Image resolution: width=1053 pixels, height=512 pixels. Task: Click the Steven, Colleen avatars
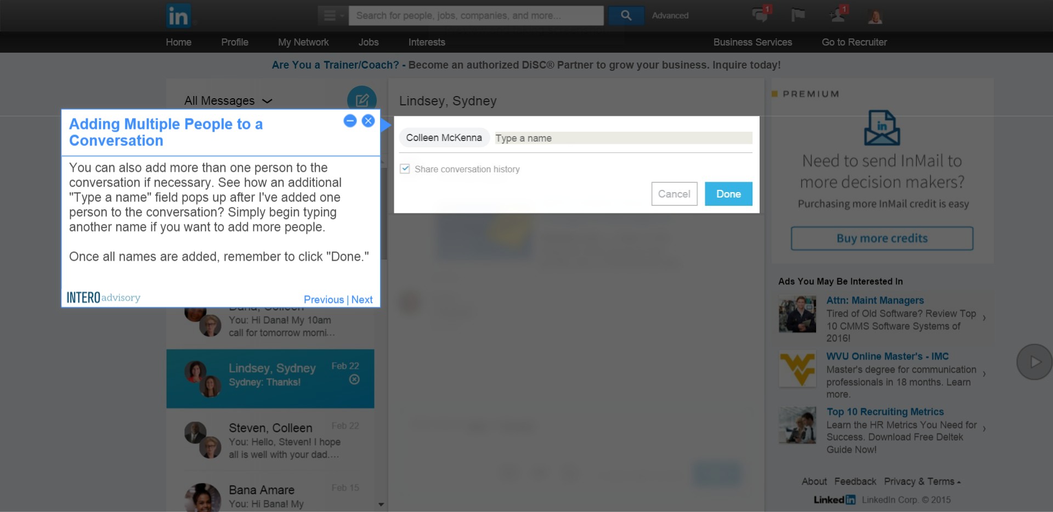(x=202, y=440)
